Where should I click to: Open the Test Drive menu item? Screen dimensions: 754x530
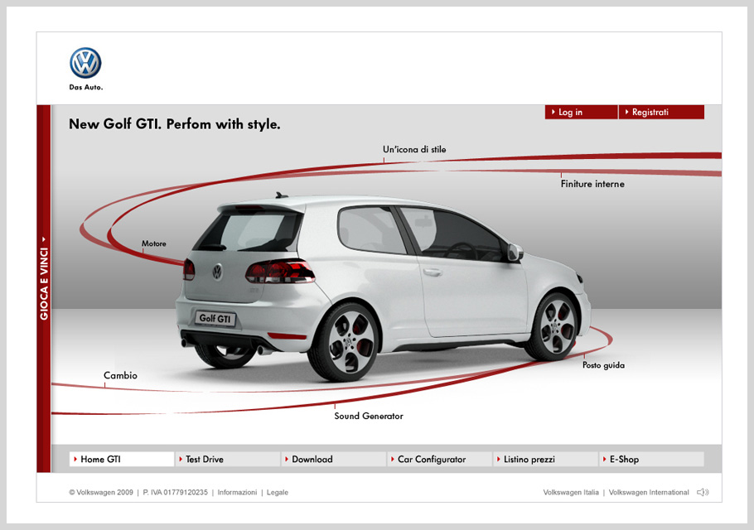coord(228,459)
